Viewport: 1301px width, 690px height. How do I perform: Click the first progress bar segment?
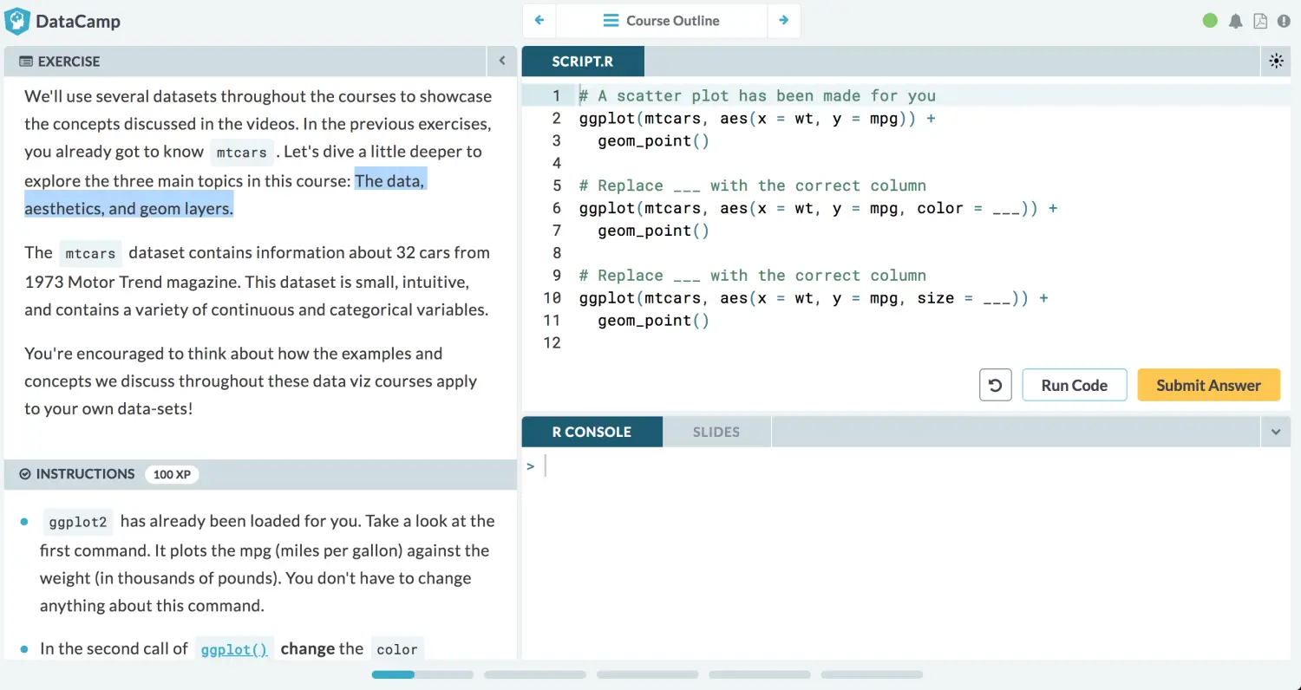pos(422,674)
